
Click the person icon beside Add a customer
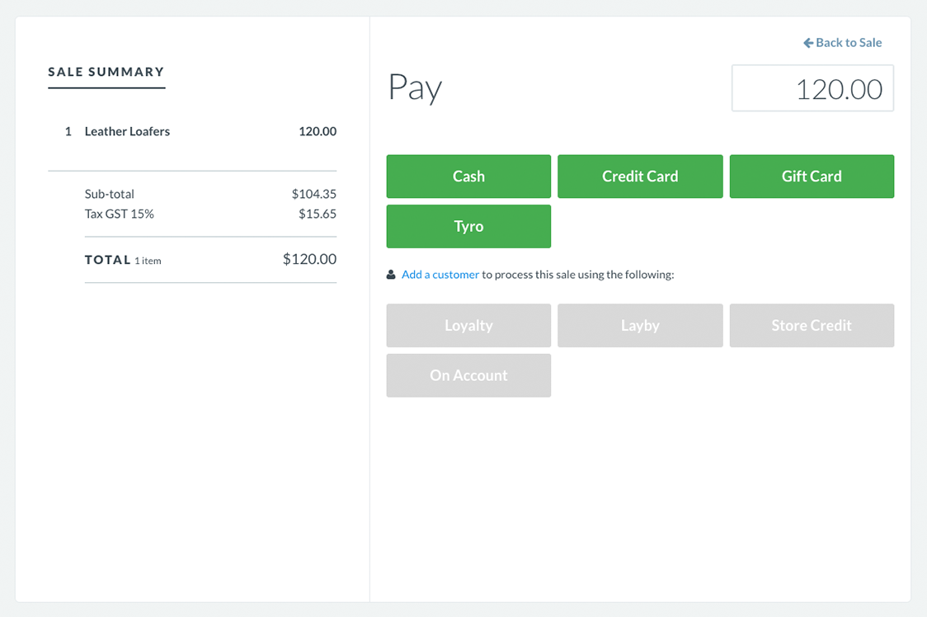tap(391, 275)
